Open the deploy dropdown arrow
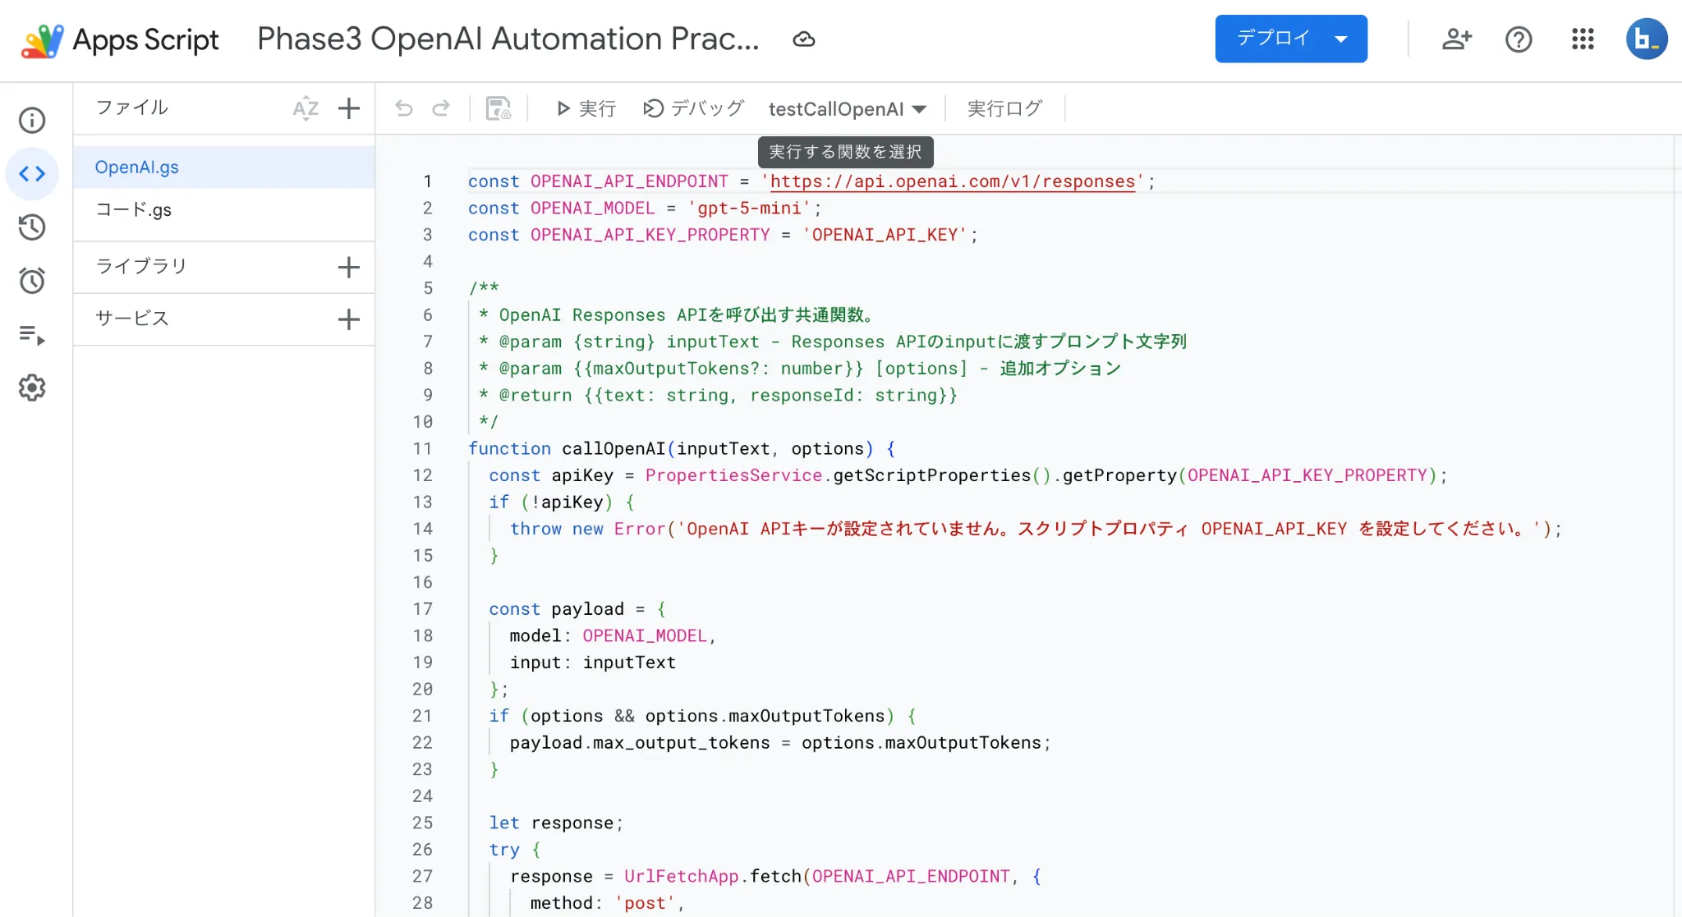The height and width of the screenshot is (917, 1682). click(1341, 39)
